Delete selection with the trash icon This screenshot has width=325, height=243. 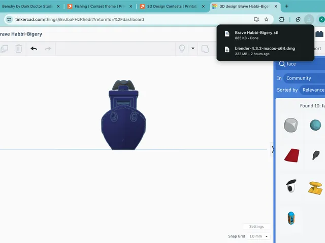pos(19,49)
